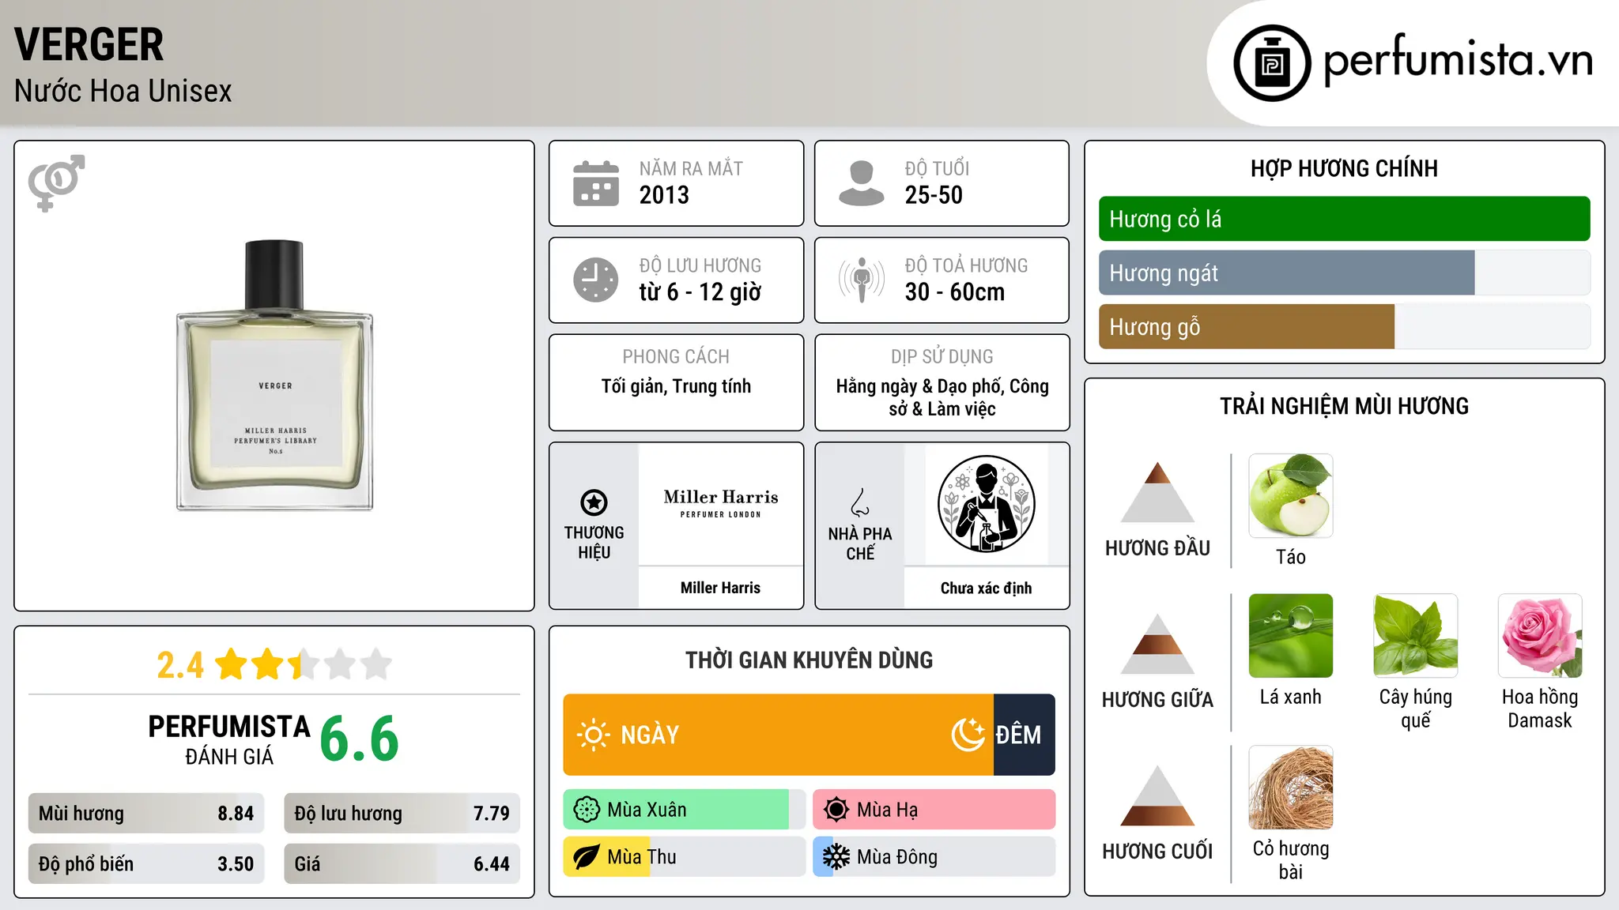Image resolution: width=1619 pixels, height=910 pixels.
Task: Click the Thời gian khuyên dùng heading
Action: coord(809,660)
